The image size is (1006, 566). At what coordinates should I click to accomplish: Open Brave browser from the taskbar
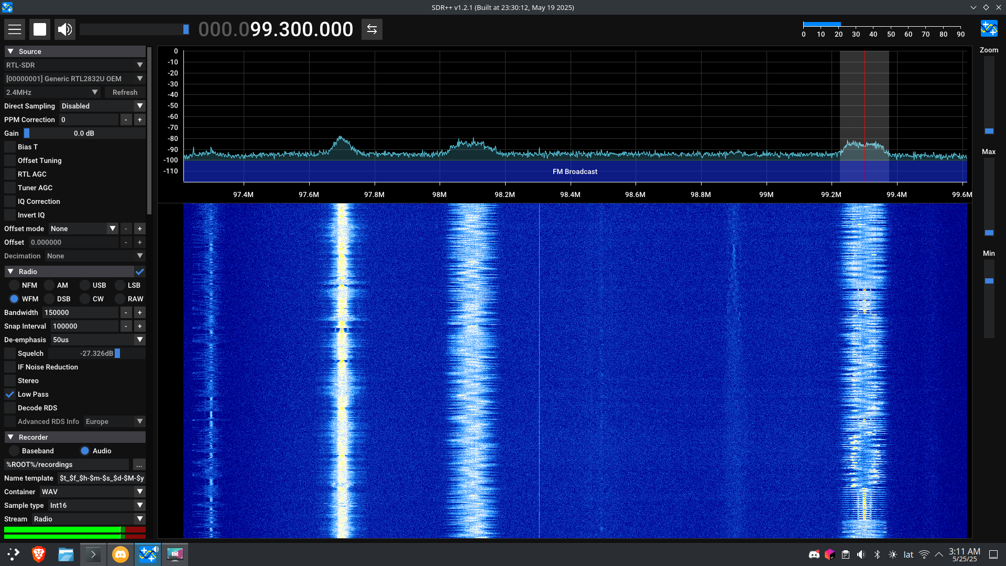pyautogui.click(x=39, y=554)
